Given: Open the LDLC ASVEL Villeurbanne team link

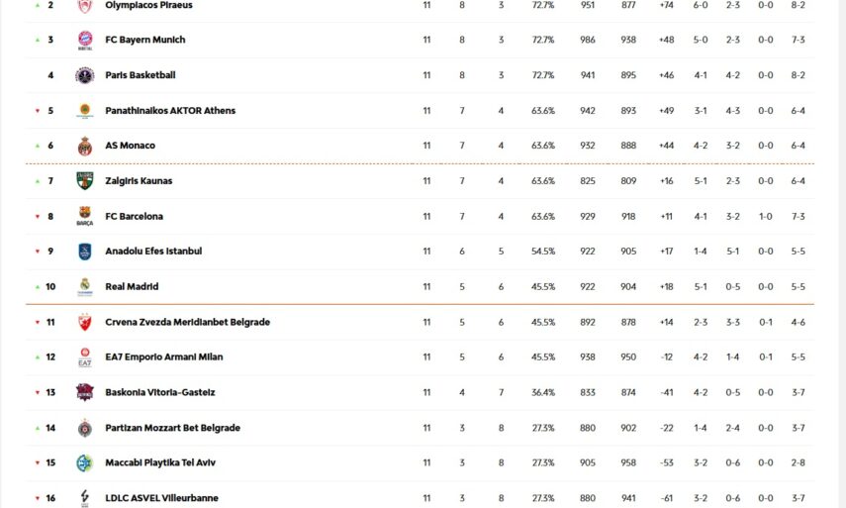Looking at the screenshot, I should pos(161,498).
